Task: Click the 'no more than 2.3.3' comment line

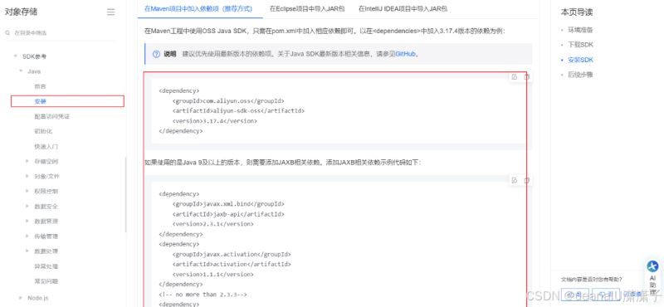Action: point(203,295)
